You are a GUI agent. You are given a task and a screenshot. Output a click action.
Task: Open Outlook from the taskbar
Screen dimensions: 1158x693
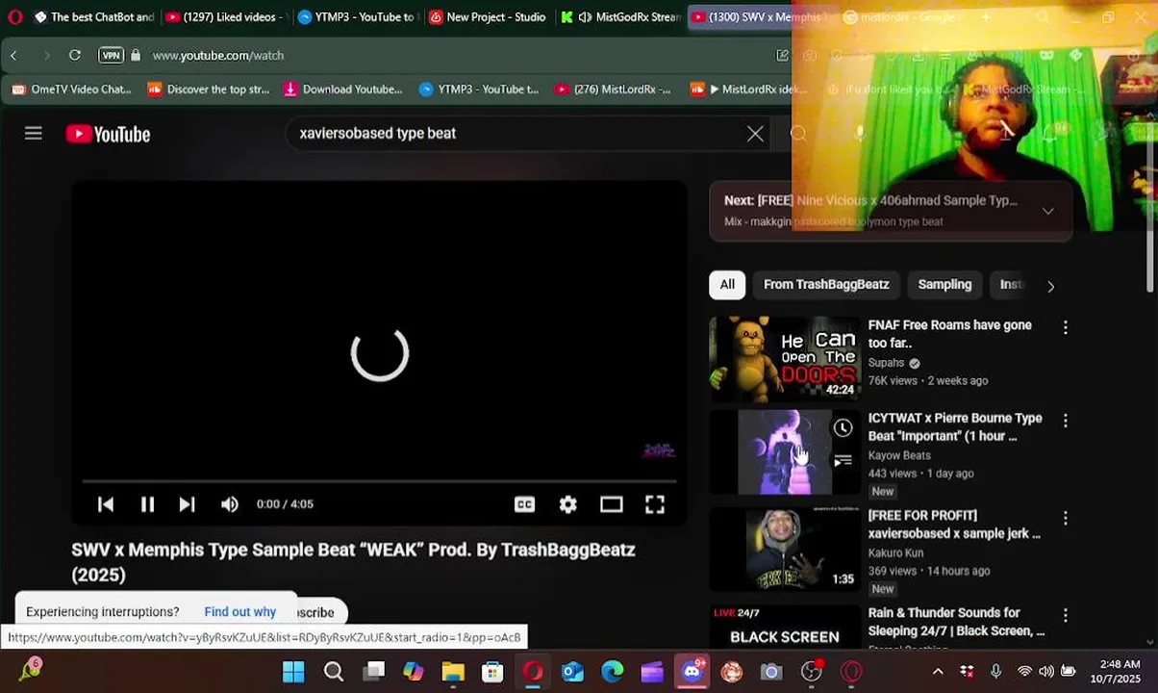point(572,671)
